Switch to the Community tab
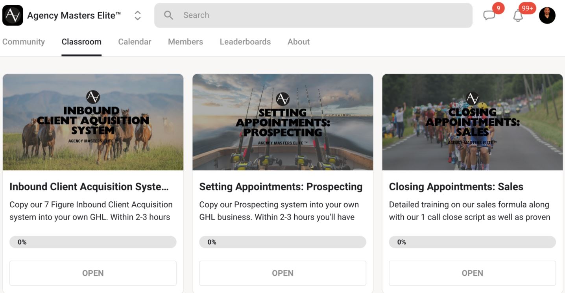Screen dimensions: 565x293 (24, 42)
